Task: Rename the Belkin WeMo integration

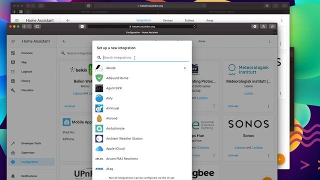Action: click(70, 106)
